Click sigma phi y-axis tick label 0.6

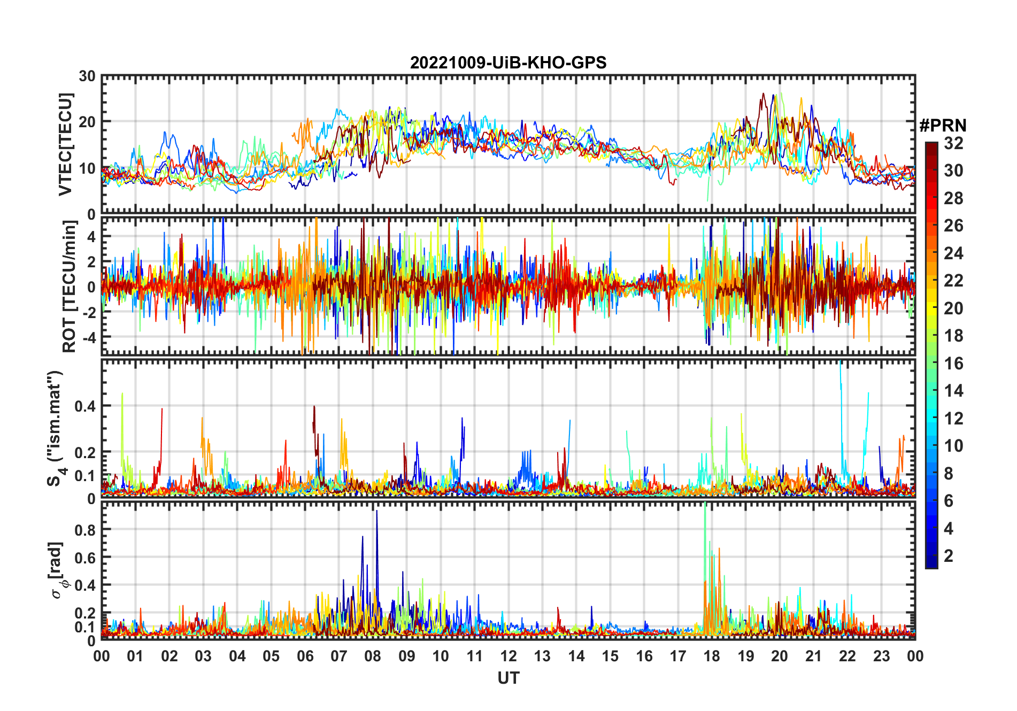pyautogui.click(x=85, y=558)
